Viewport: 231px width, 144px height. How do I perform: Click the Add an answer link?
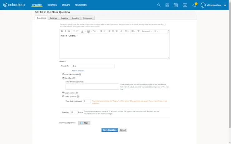tap(78, 71)
